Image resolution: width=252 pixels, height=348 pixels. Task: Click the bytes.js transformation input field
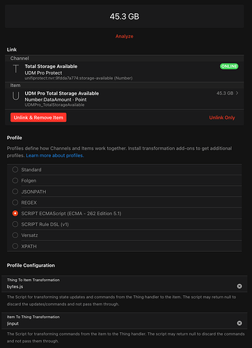(120, 287)
